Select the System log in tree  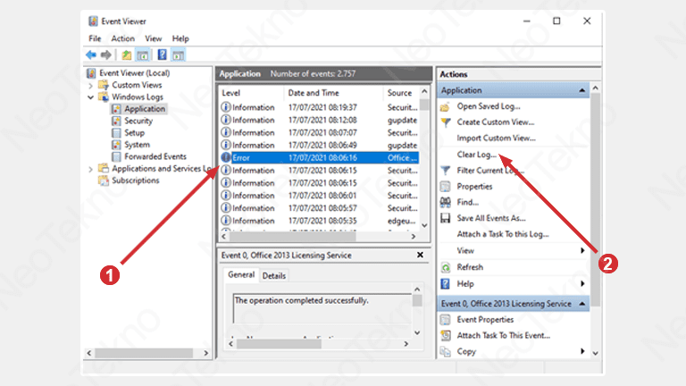point(137,145)
